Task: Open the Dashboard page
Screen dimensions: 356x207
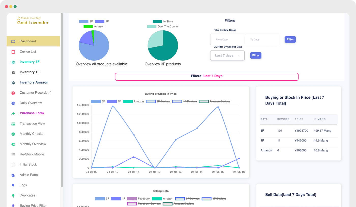Action: 33,41
